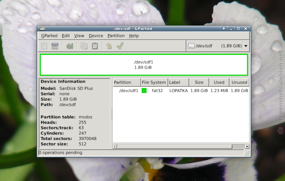Open the Partition menu

116,36
